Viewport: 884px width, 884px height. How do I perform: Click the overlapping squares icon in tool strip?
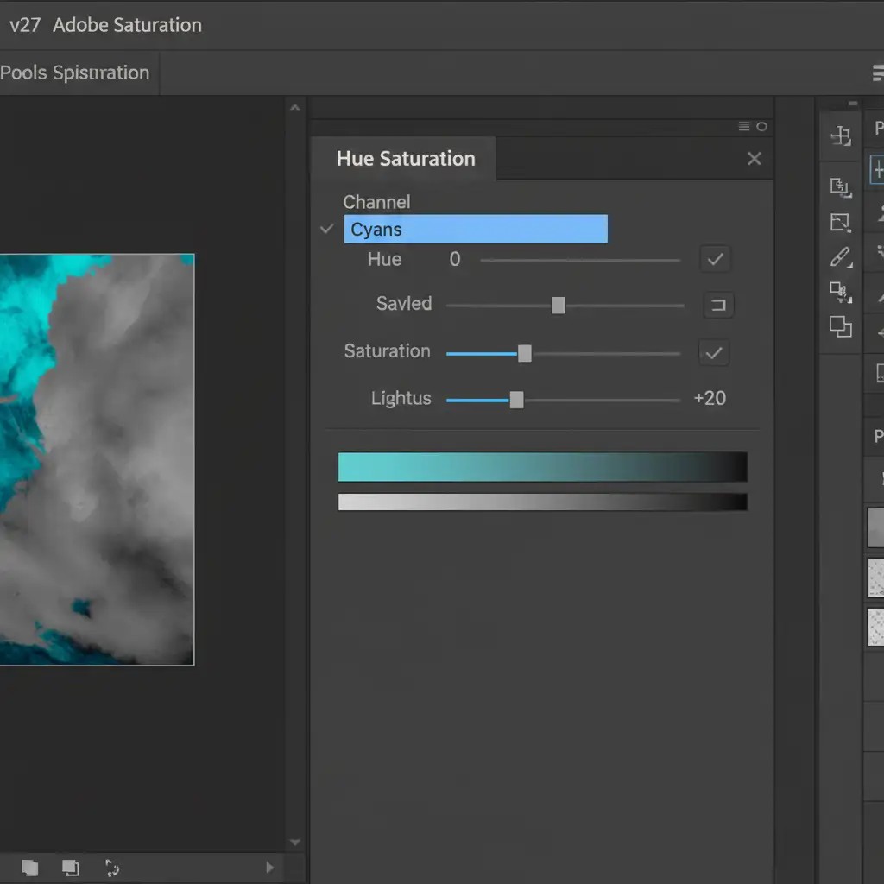(x=840, y=326)
